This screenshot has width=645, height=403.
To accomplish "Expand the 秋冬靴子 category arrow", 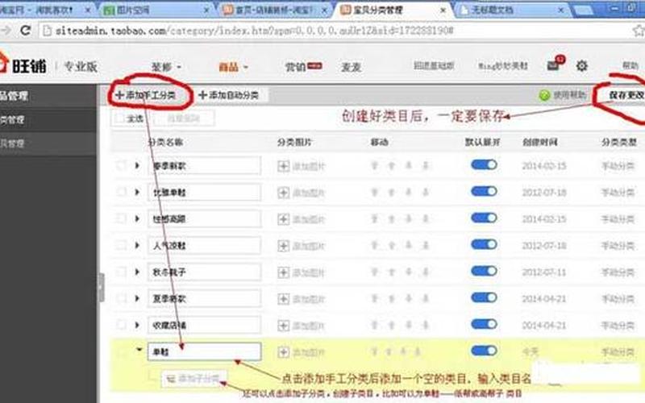I will [137, 272].
